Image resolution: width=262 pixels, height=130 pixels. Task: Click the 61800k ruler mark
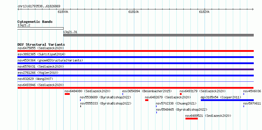point(63,12)
